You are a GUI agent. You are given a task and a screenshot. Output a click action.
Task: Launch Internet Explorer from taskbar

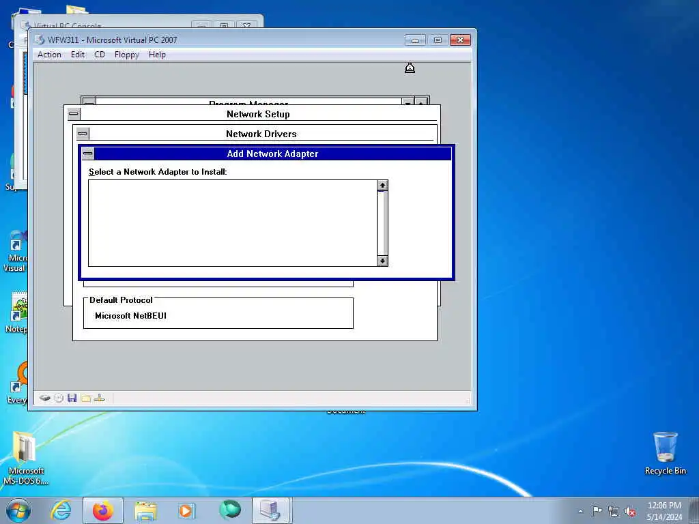click(x=61, y=510)
